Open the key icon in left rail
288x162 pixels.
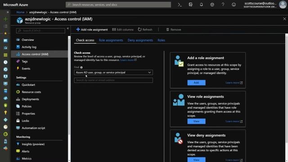pyautogui.click(x=5, y=112)
